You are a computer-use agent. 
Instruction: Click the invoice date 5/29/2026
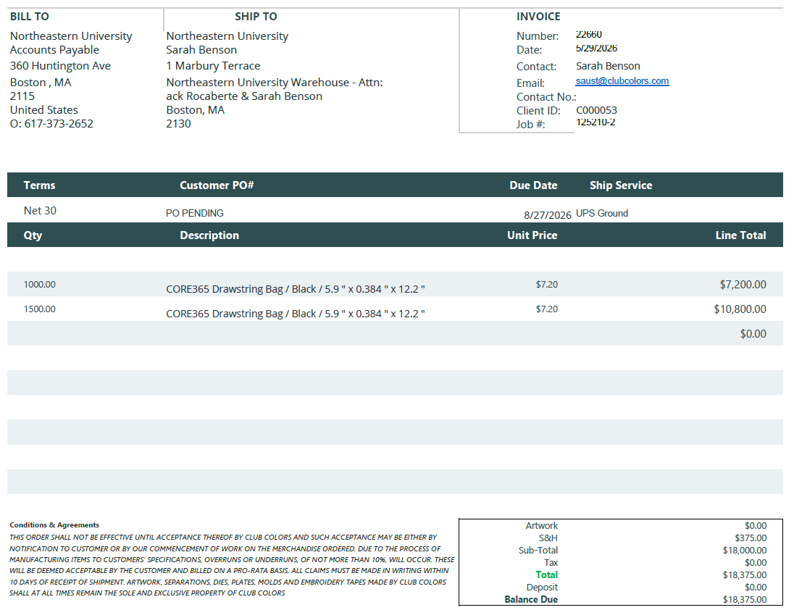click(596, 48)
